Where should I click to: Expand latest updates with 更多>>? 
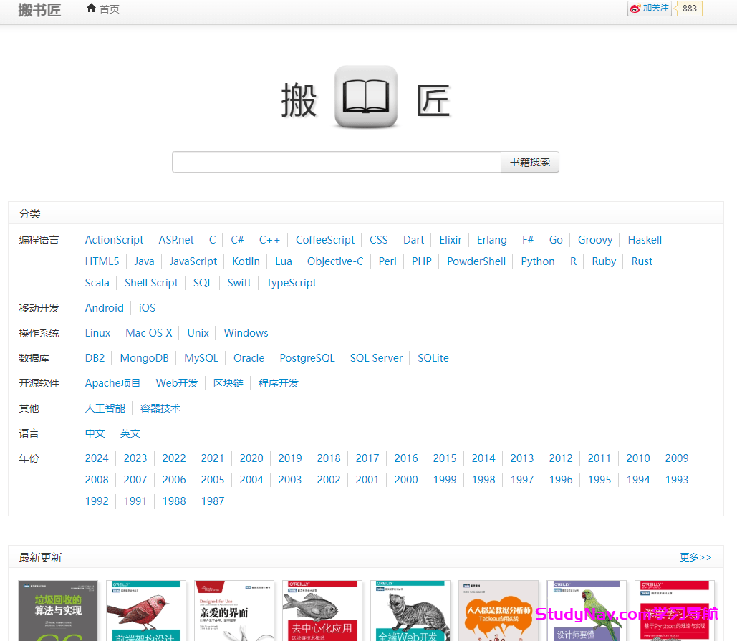[695, 557]
